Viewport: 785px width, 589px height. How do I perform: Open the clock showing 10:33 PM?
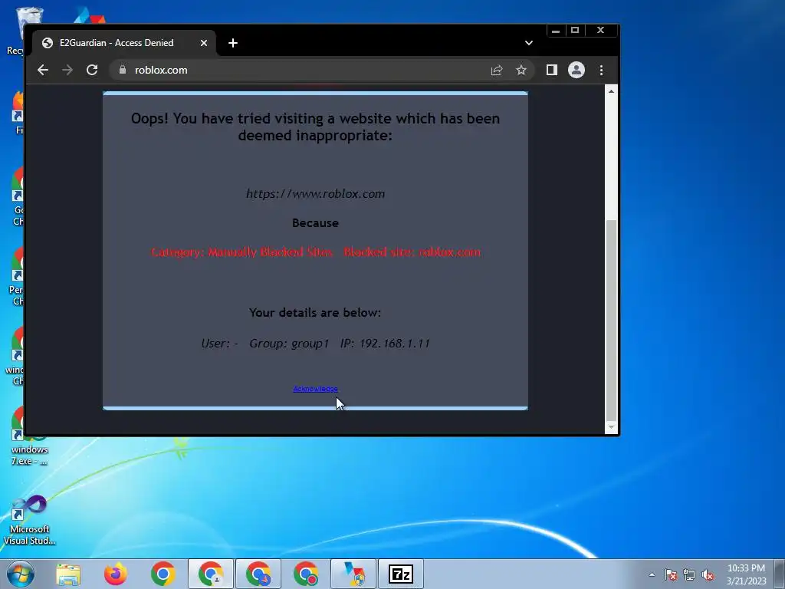click(x=746, y=574)
